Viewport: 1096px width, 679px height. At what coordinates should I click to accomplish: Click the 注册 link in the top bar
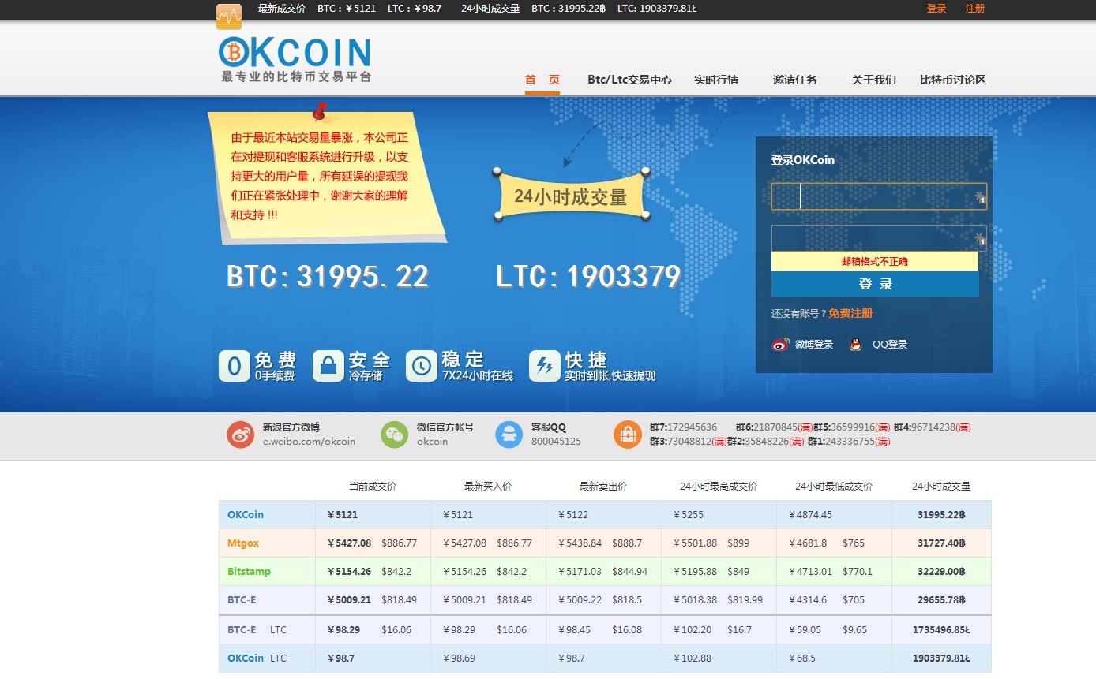tap(975, 9)
